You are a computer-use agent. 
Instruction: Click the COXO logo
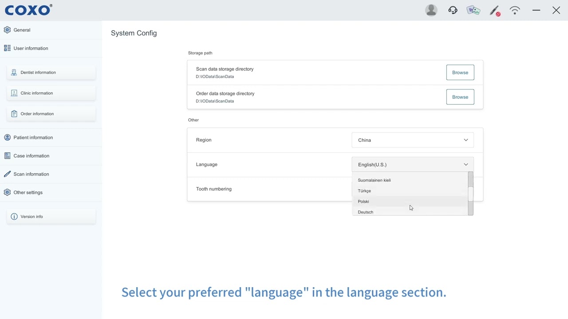[x=28, y=10]
